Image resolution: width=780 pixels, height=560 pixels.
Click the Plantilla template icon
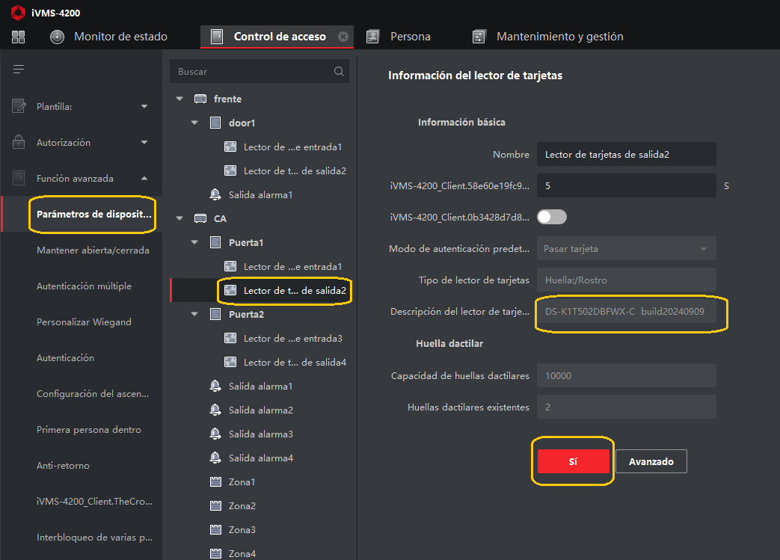(x=19, y=106)
